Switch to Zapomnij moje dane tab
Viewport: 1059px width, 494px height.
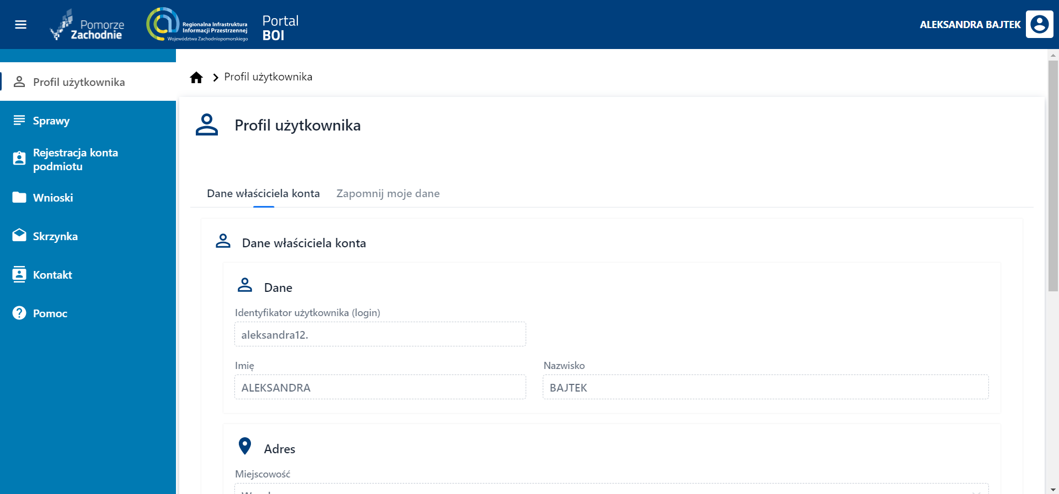(388, 193)
